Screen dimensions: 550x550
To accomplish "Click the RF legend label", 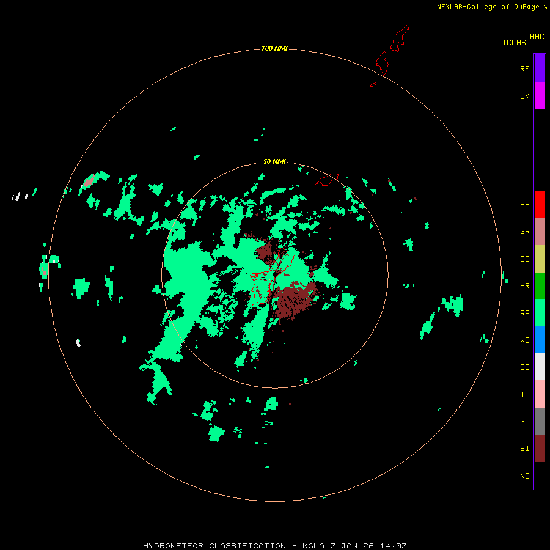I will (524, 69).
